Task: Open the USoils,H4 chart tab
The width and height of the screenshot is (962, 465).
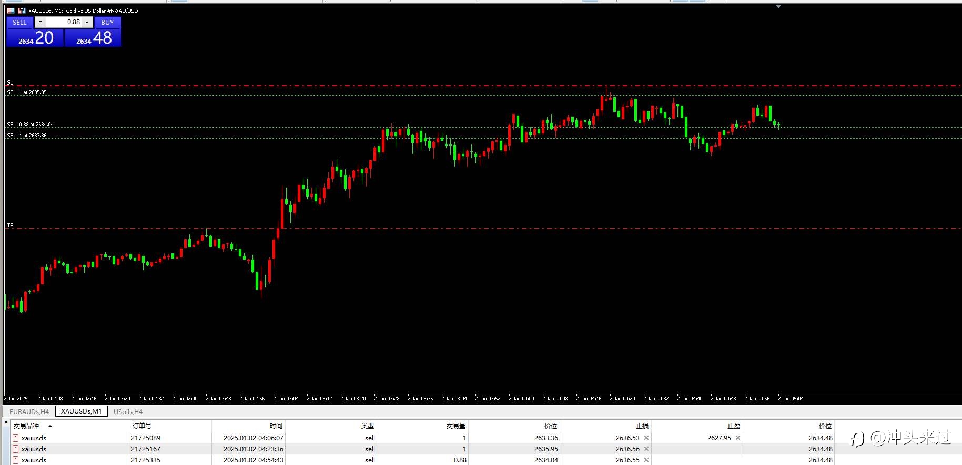Action: point(128,411)
